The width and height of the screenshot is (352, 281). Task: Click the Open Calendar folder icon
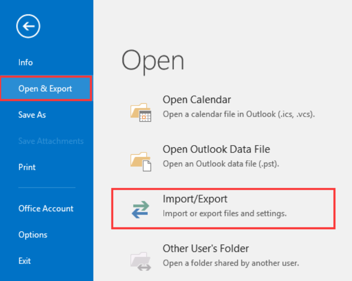(141, 112)
